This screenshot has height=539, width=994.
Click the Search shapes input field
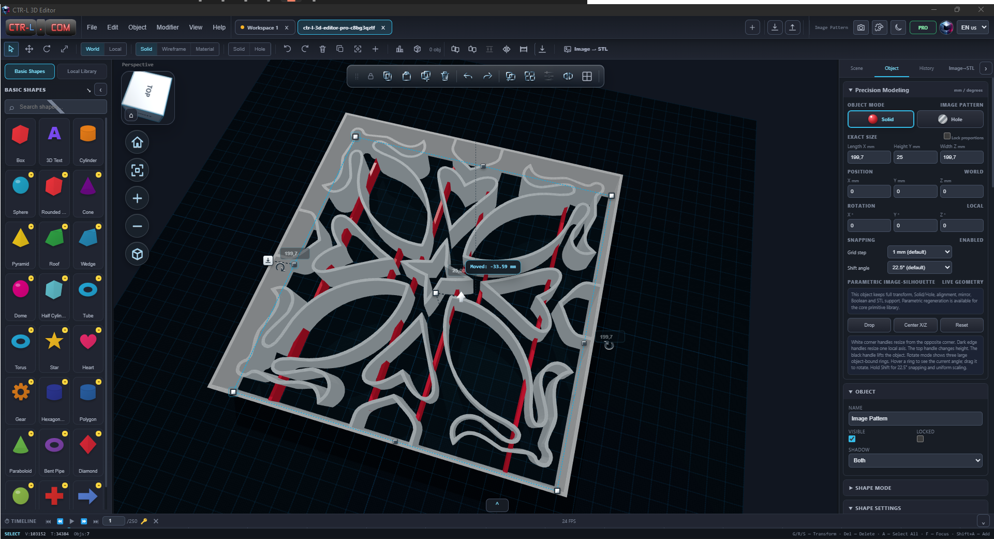point(56,107)
